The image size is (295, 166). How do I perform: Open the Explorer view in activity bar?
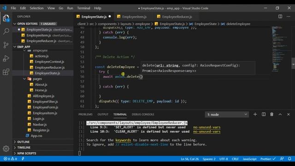6,18
